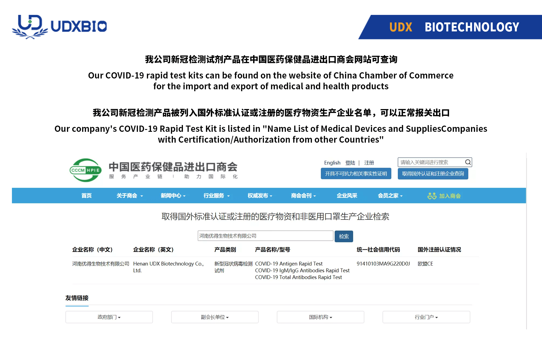Viewport: 542px width, 341px height.
Task: Switch language to English
Action: pos(332,163)
